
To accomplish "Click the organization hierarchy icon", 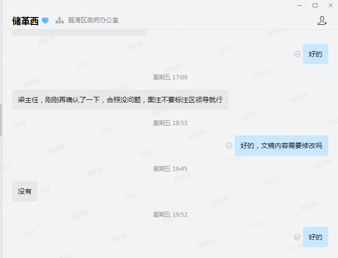I will coord(59,20).
